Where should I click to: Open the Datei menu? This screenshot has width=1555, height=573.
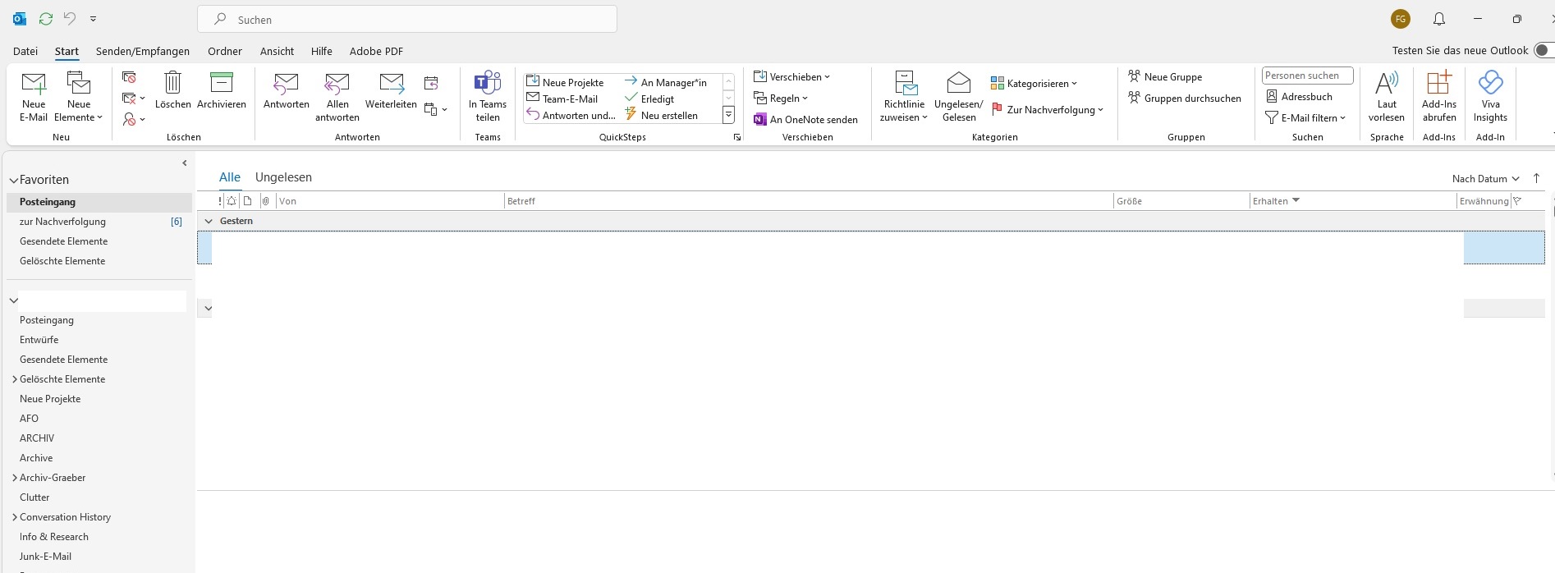tap(25, 51)
